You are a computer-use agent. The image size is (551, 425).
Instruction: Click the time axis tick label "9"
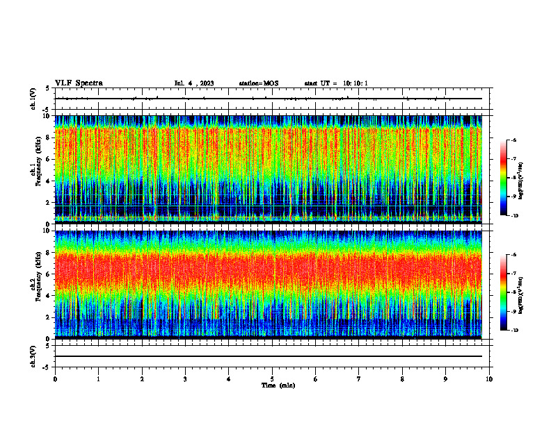click(x=445, y=379)
